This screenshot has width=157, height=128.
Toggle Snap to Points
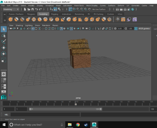pyautogui.click(x=78, y=9)
